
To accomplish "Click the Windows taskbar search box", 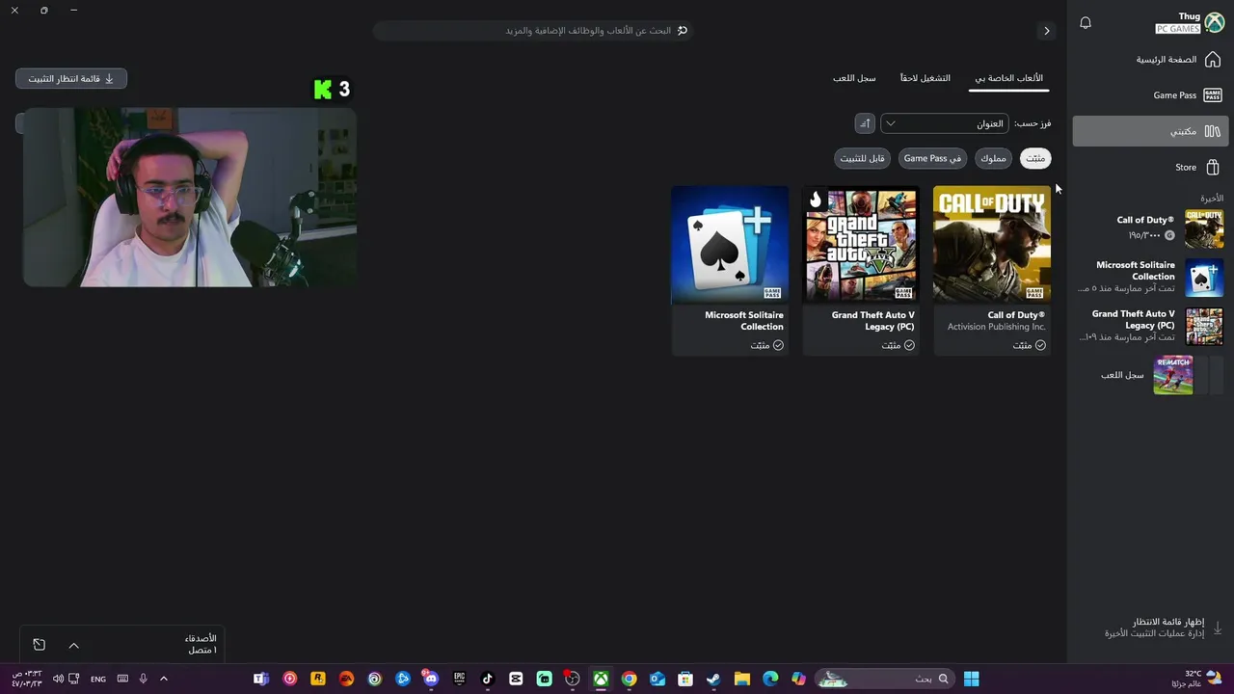I will tap(885, 679).
